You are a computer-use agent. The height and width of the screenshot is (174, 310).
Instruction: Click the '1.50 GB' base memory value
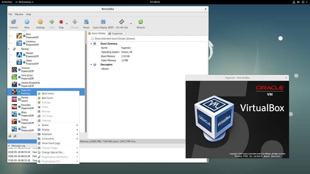point(125,56)
